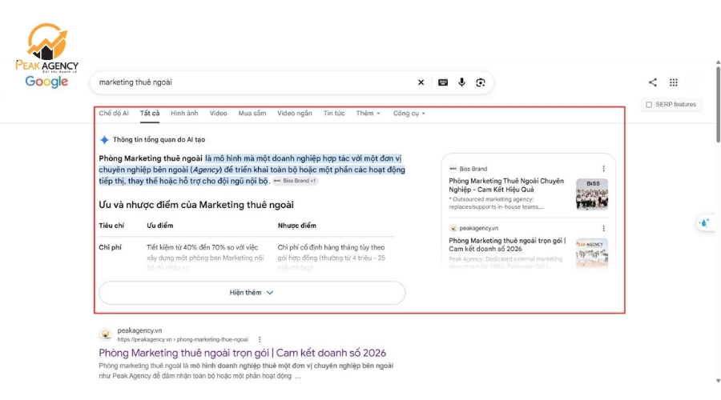
Task: Click the Google logo
Action: (46, 82)
